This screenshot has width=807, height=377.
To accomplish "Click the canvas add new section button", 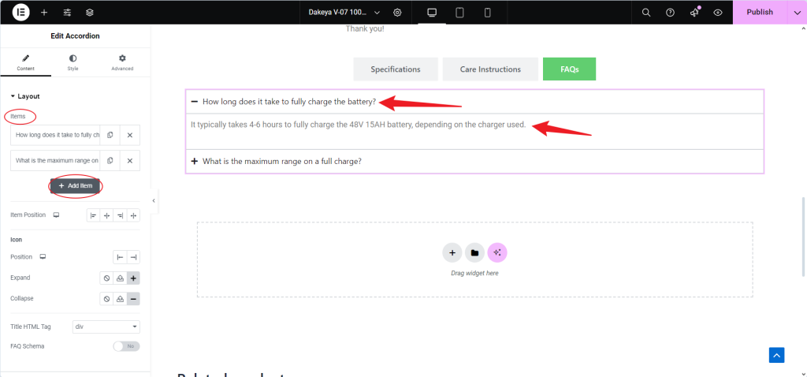I will coord(452,253).
